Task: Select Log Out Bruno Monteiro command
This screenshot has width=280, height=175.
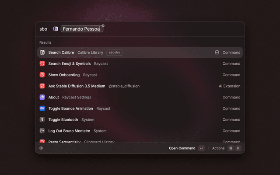Action: pos(140,131)
